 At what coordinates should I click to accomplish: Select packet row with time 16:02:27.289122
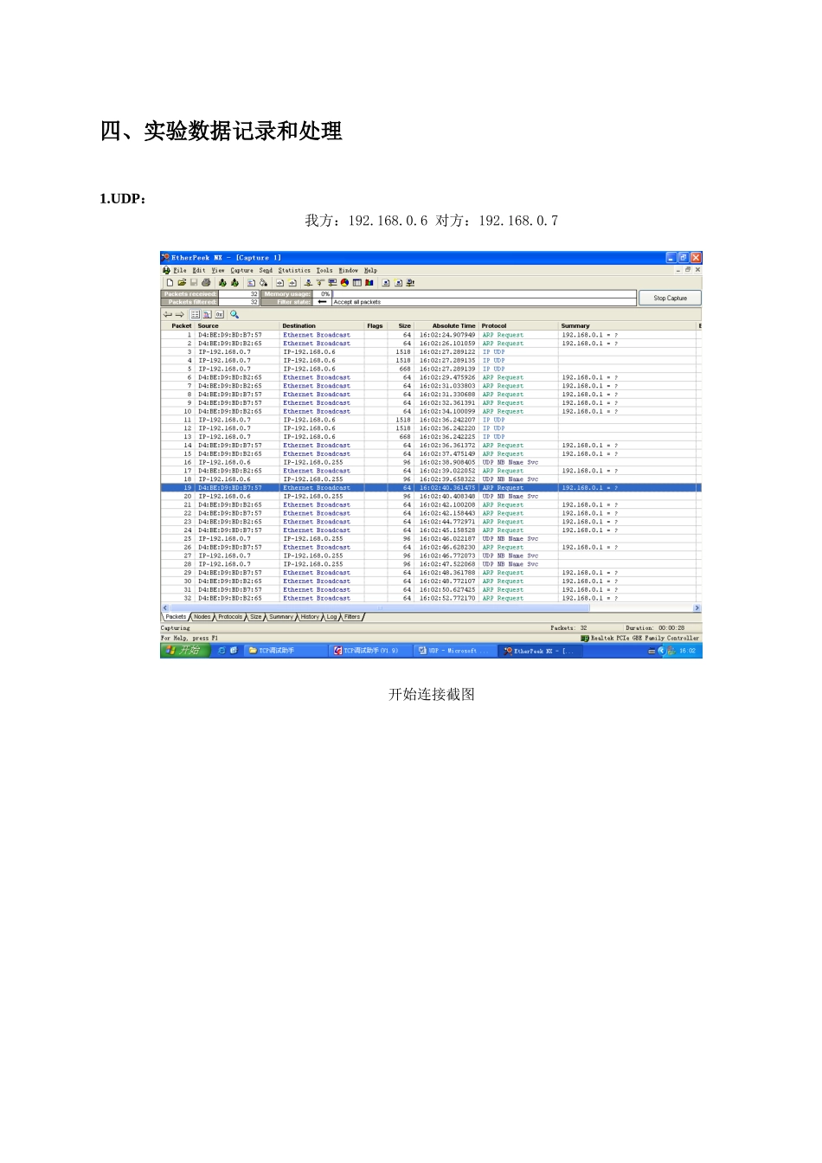click(430, 352)
